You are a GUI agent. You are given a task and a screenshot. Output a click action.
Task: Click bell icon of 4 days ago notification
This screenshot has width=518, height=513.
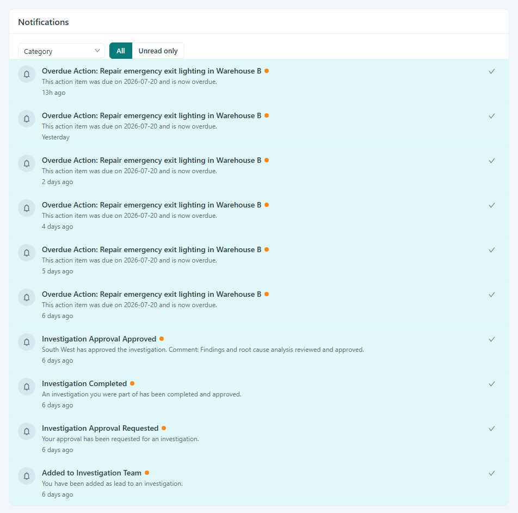[x=27, y=208]
